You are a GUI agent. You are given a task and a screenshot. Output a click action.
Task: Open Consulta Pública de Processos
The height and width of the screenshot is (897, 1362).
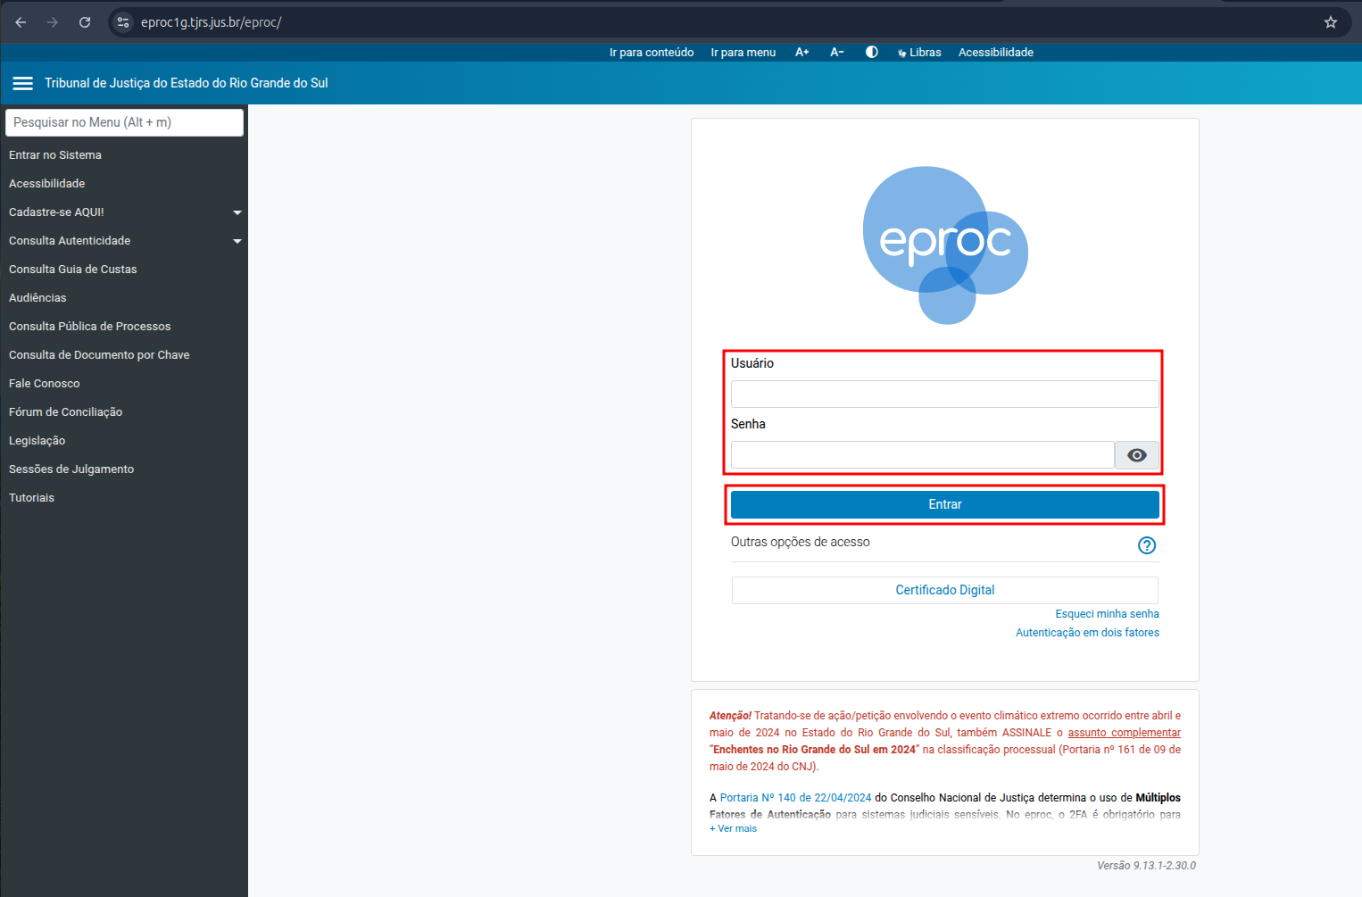[x=90, y=327]
